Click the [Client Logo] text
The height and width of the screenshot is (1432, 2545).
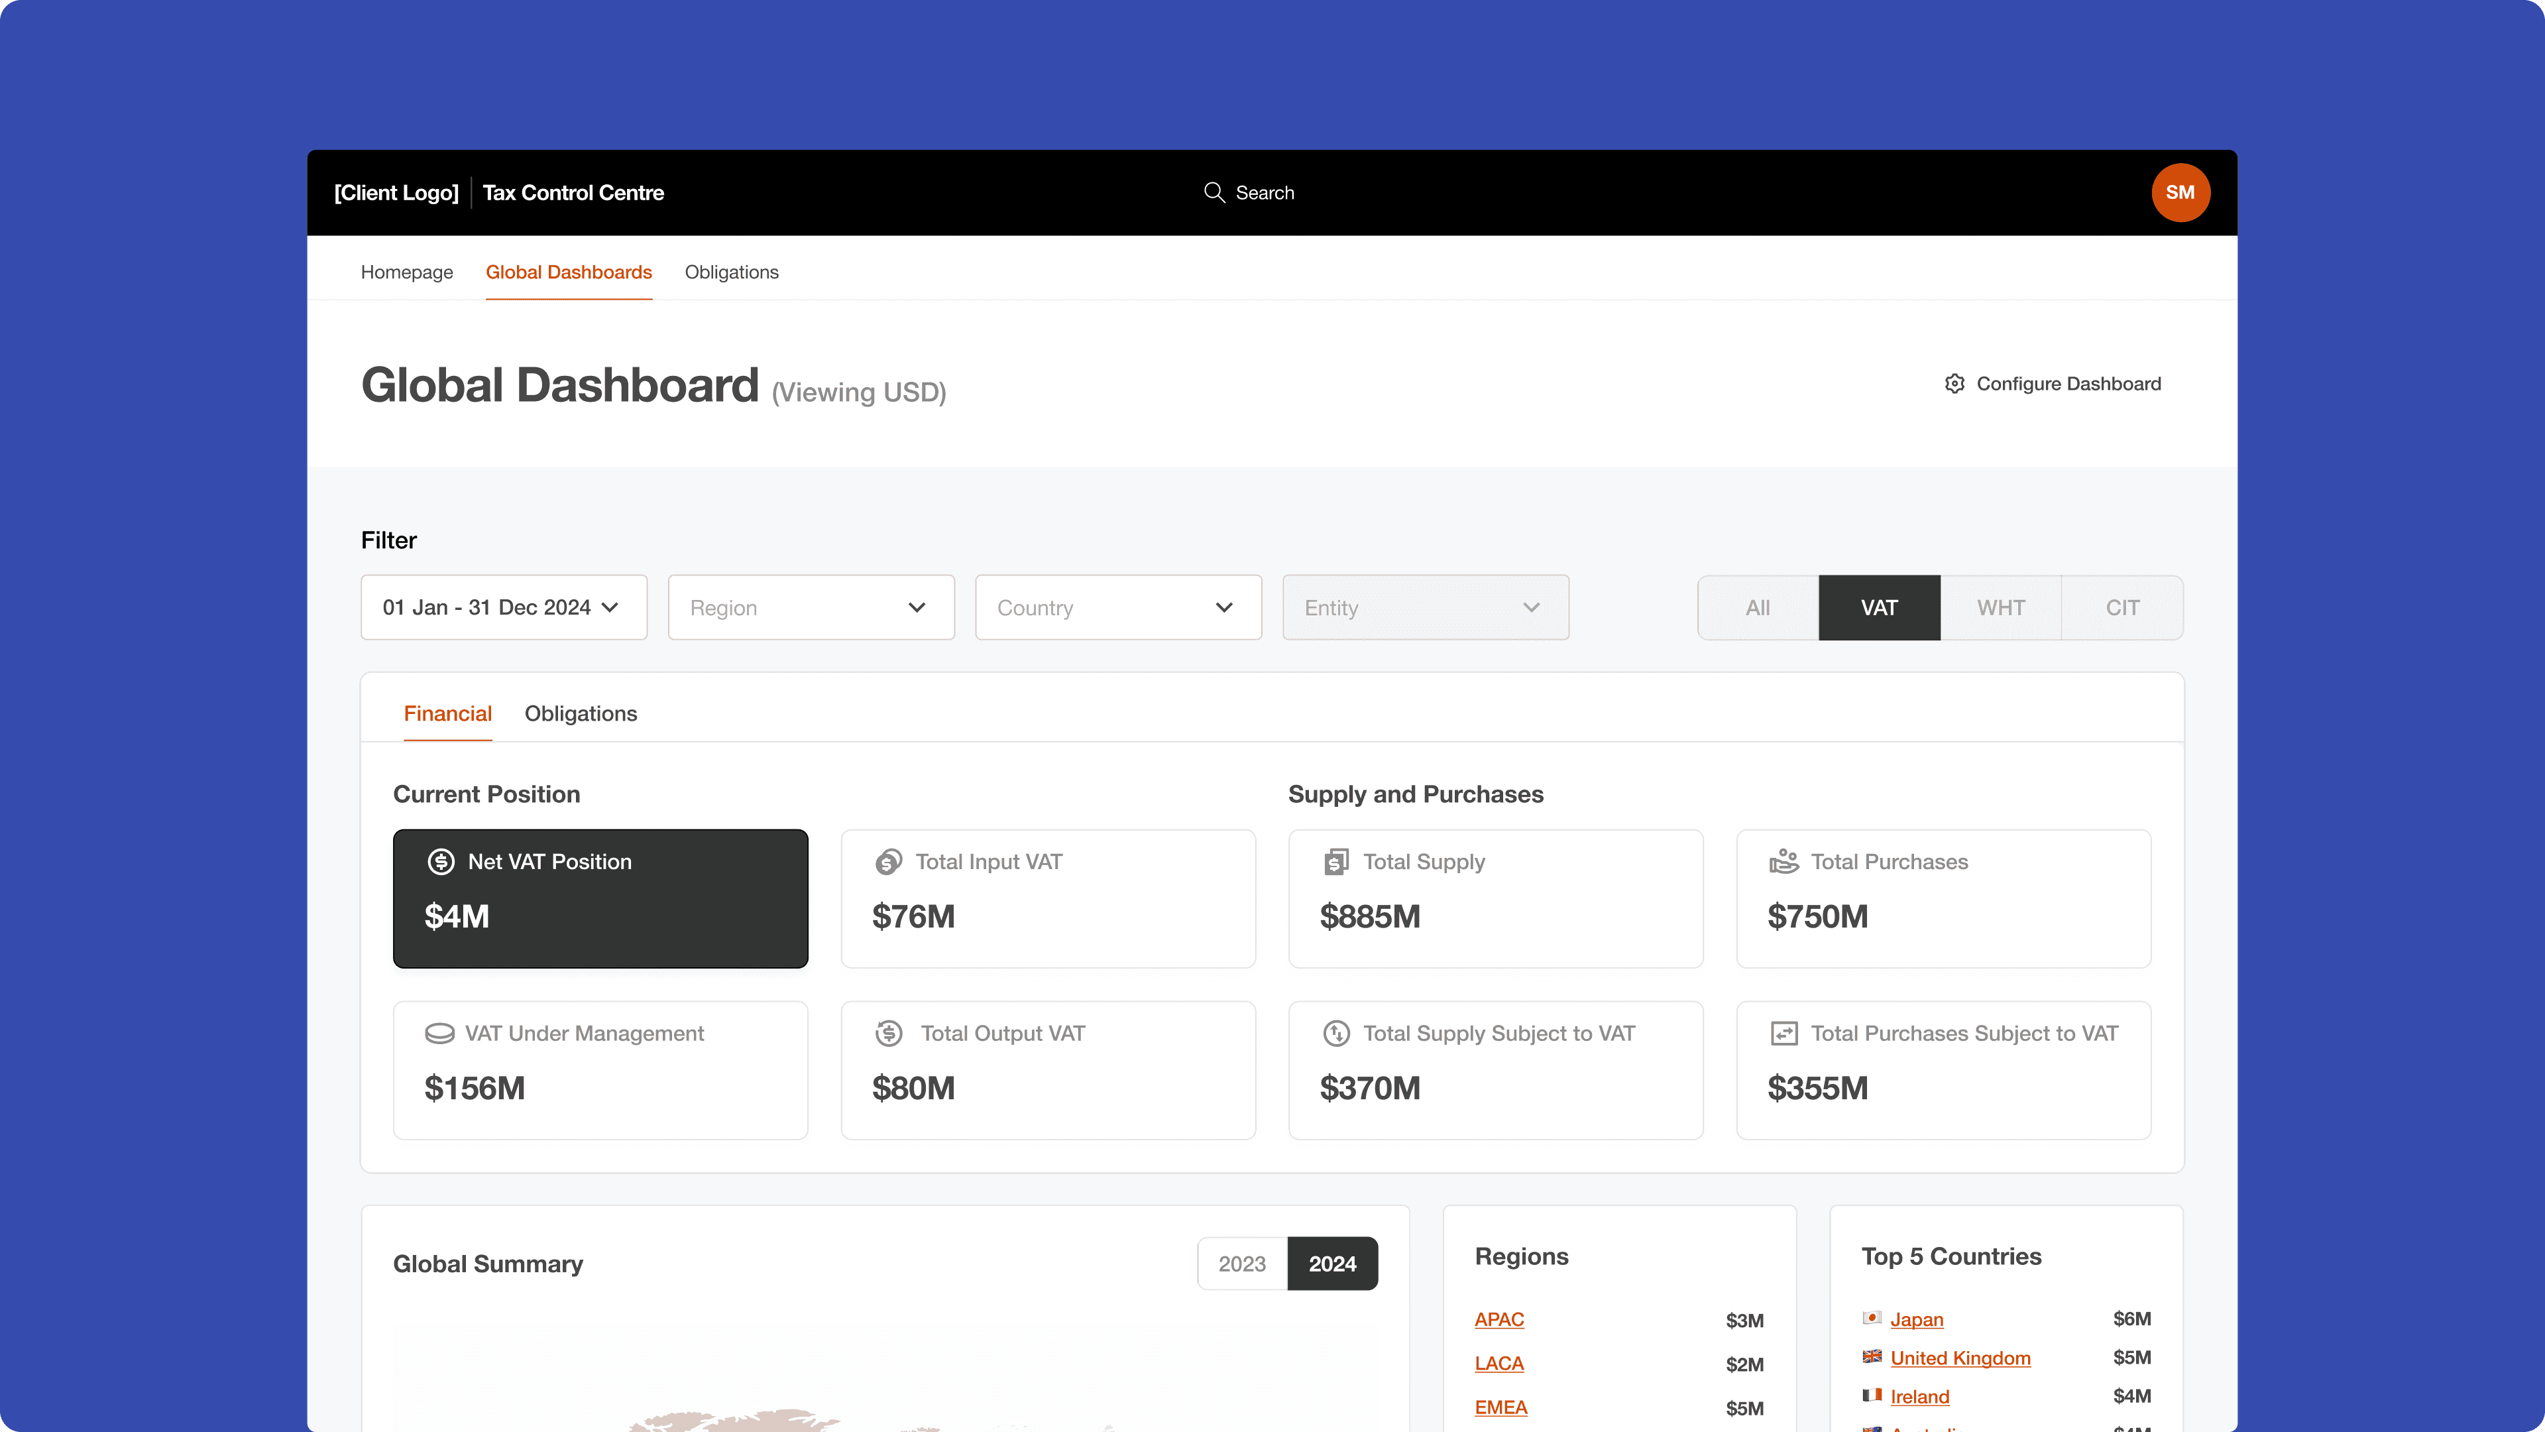point(396,193)
